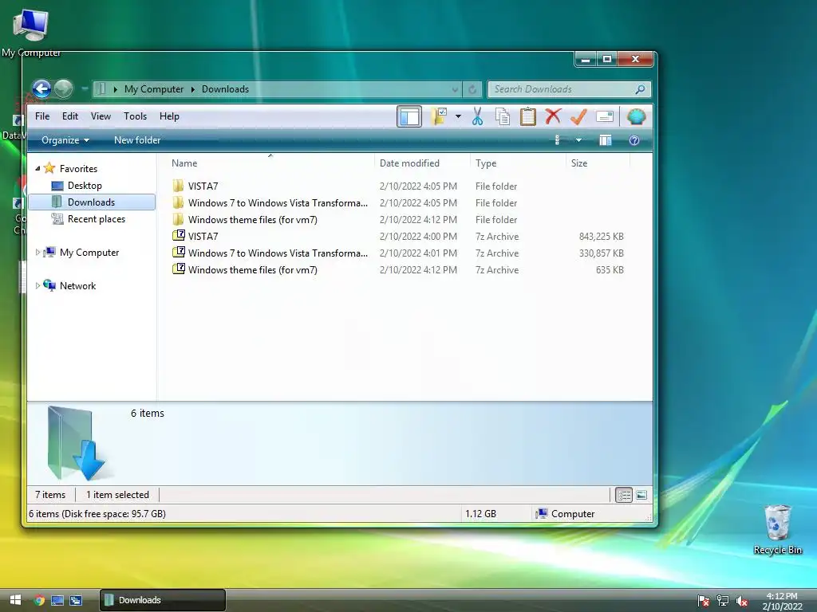Sort by the Size column header
This screenshot has height=612, width=817.
click(598, 163)
